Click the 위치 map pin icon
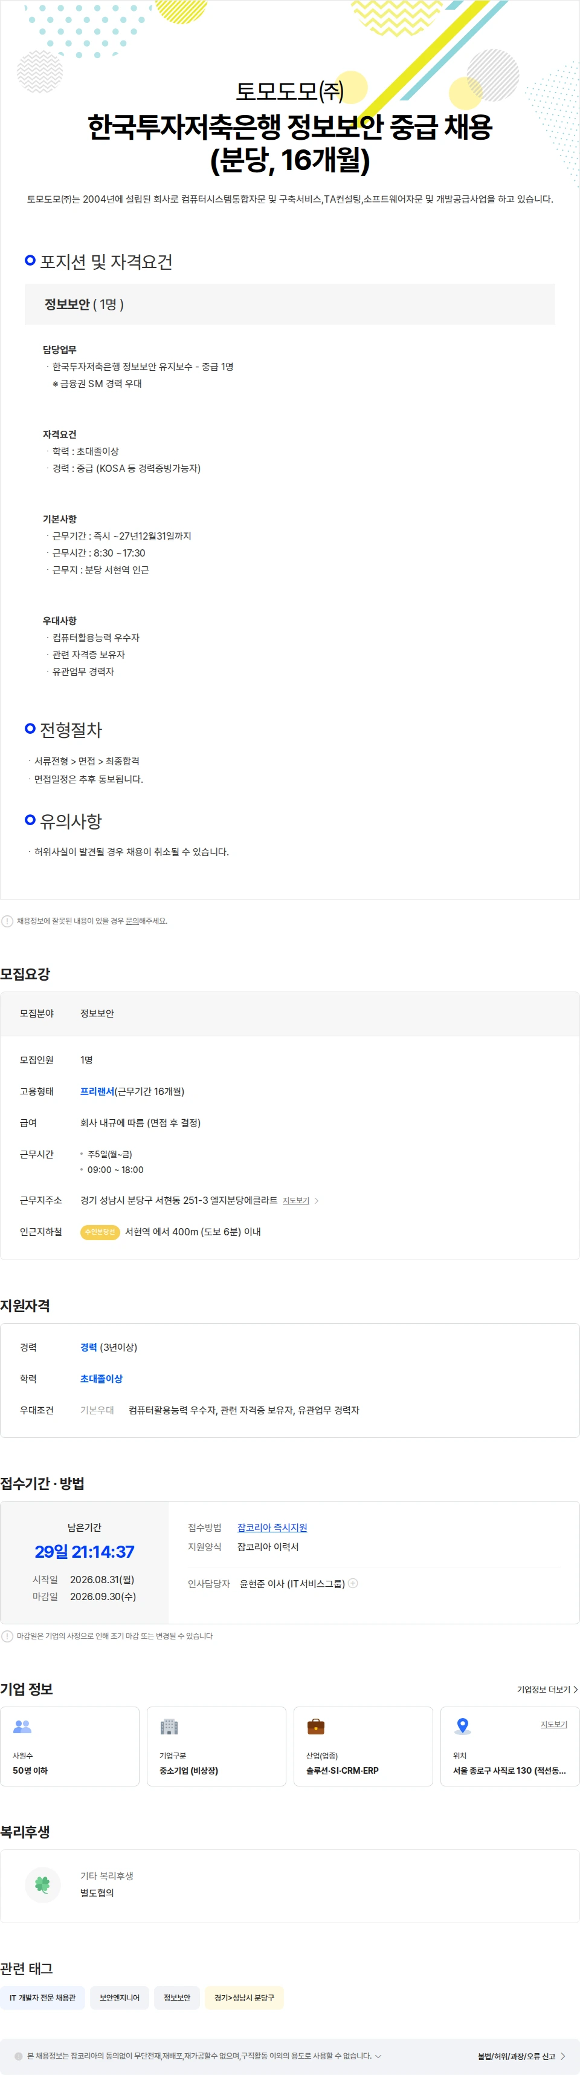Screen dimensions: 580x2075 [463, 1726]
